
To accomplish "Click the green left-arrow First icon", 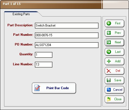I will point(109,23).
